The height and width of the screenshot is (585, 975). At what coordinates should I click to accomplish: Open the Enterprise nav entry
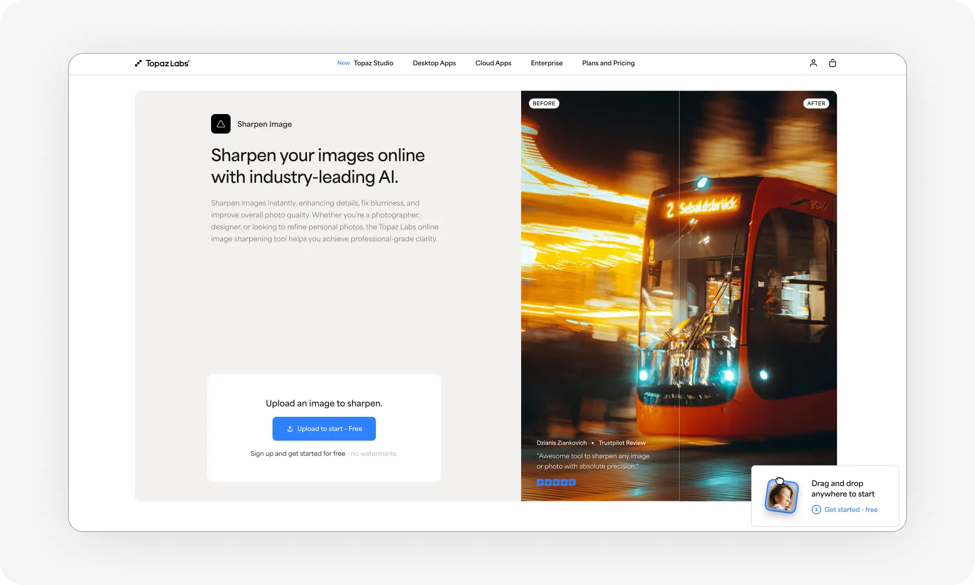(546, 63)
